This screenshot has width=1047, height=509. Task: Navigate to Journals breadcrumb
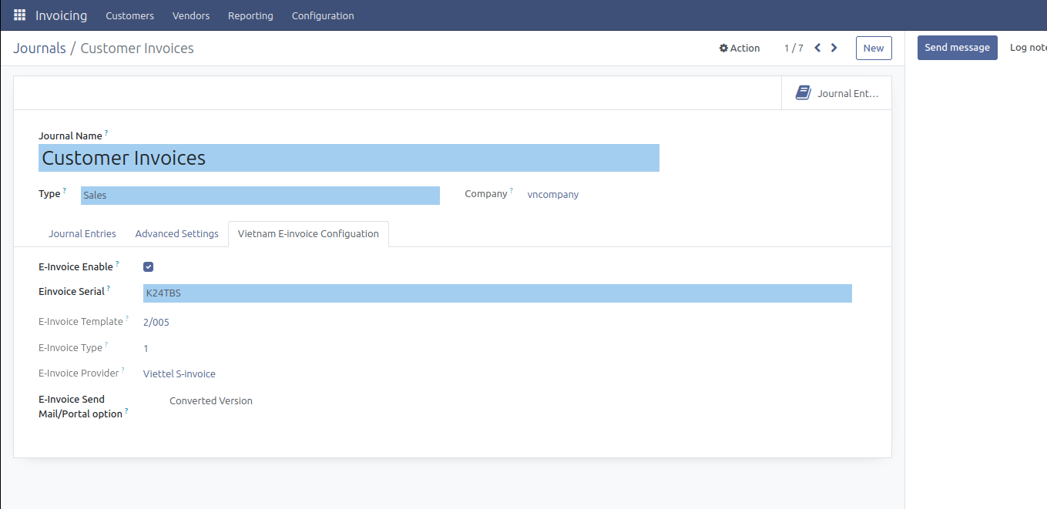pyautogui.click(x=39, y=49)
